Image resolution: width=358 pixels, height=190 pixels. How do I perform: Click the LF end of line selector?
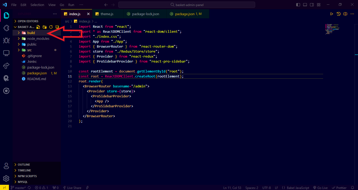pos(276,188)
